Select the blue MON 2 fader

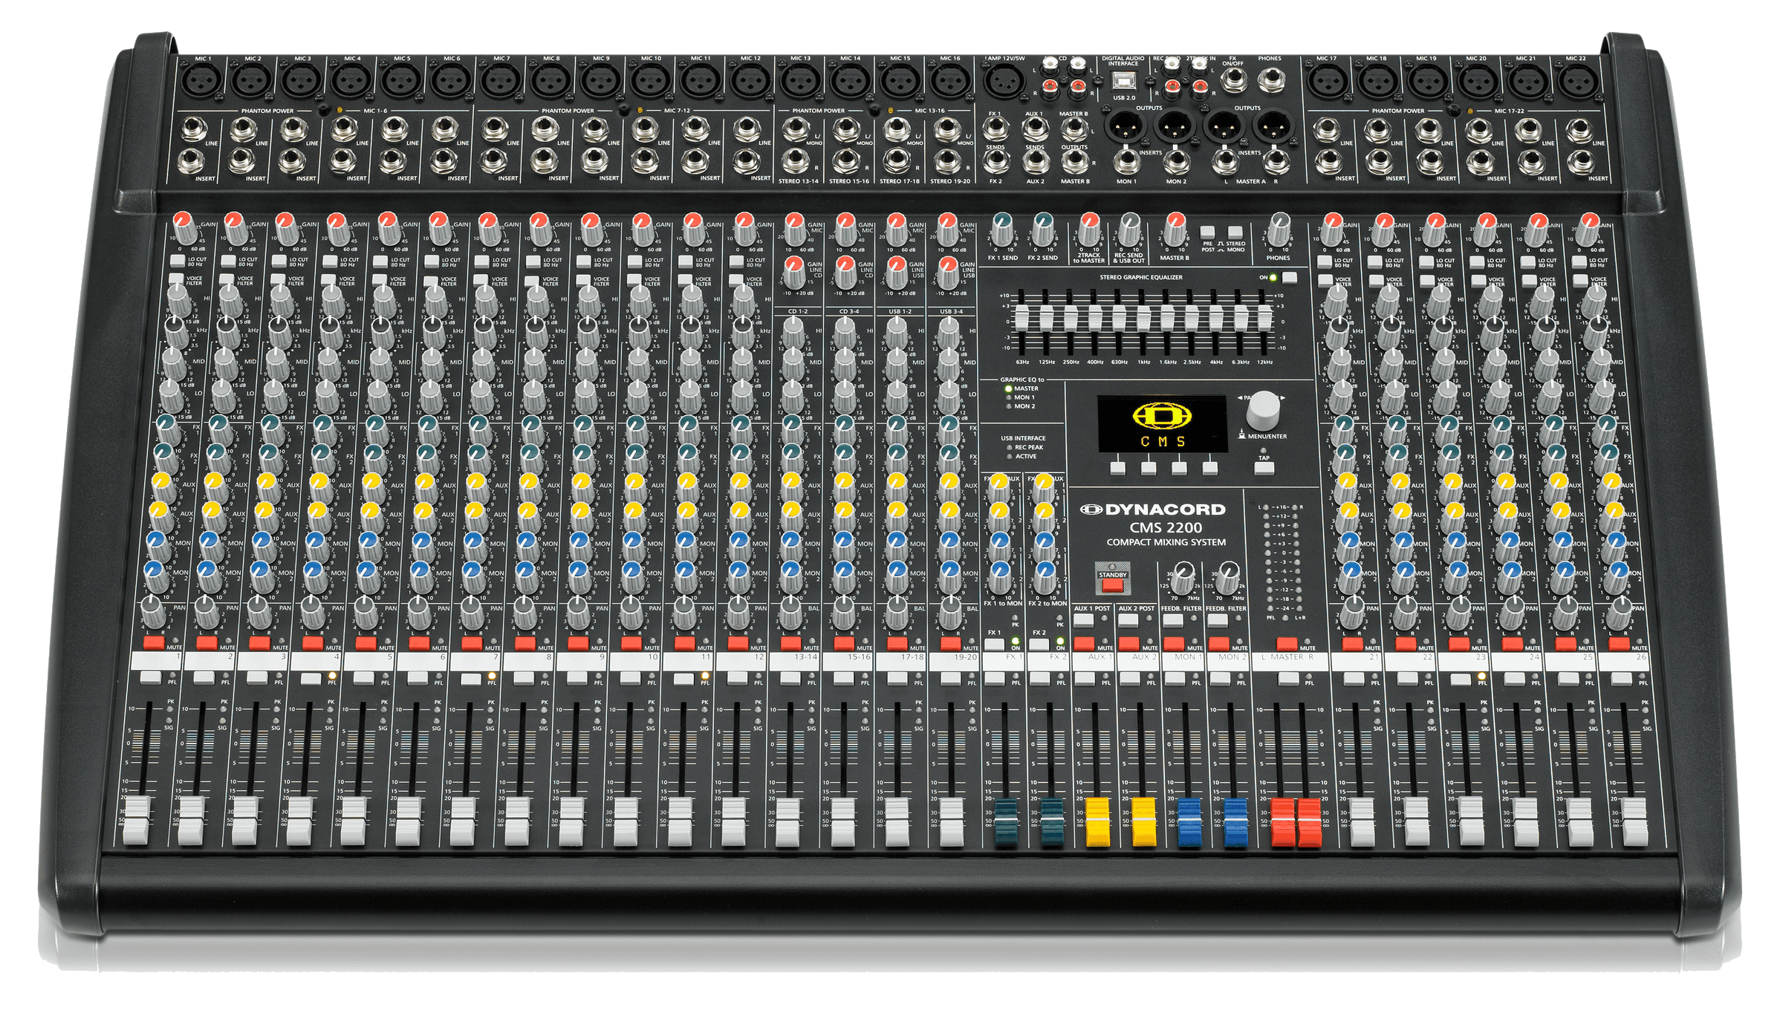(x=1235, y=821)
